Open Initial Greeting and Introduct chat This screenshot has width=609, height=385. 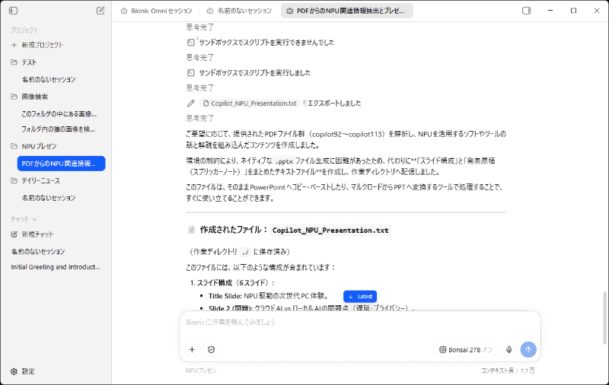tap(55, 267)
